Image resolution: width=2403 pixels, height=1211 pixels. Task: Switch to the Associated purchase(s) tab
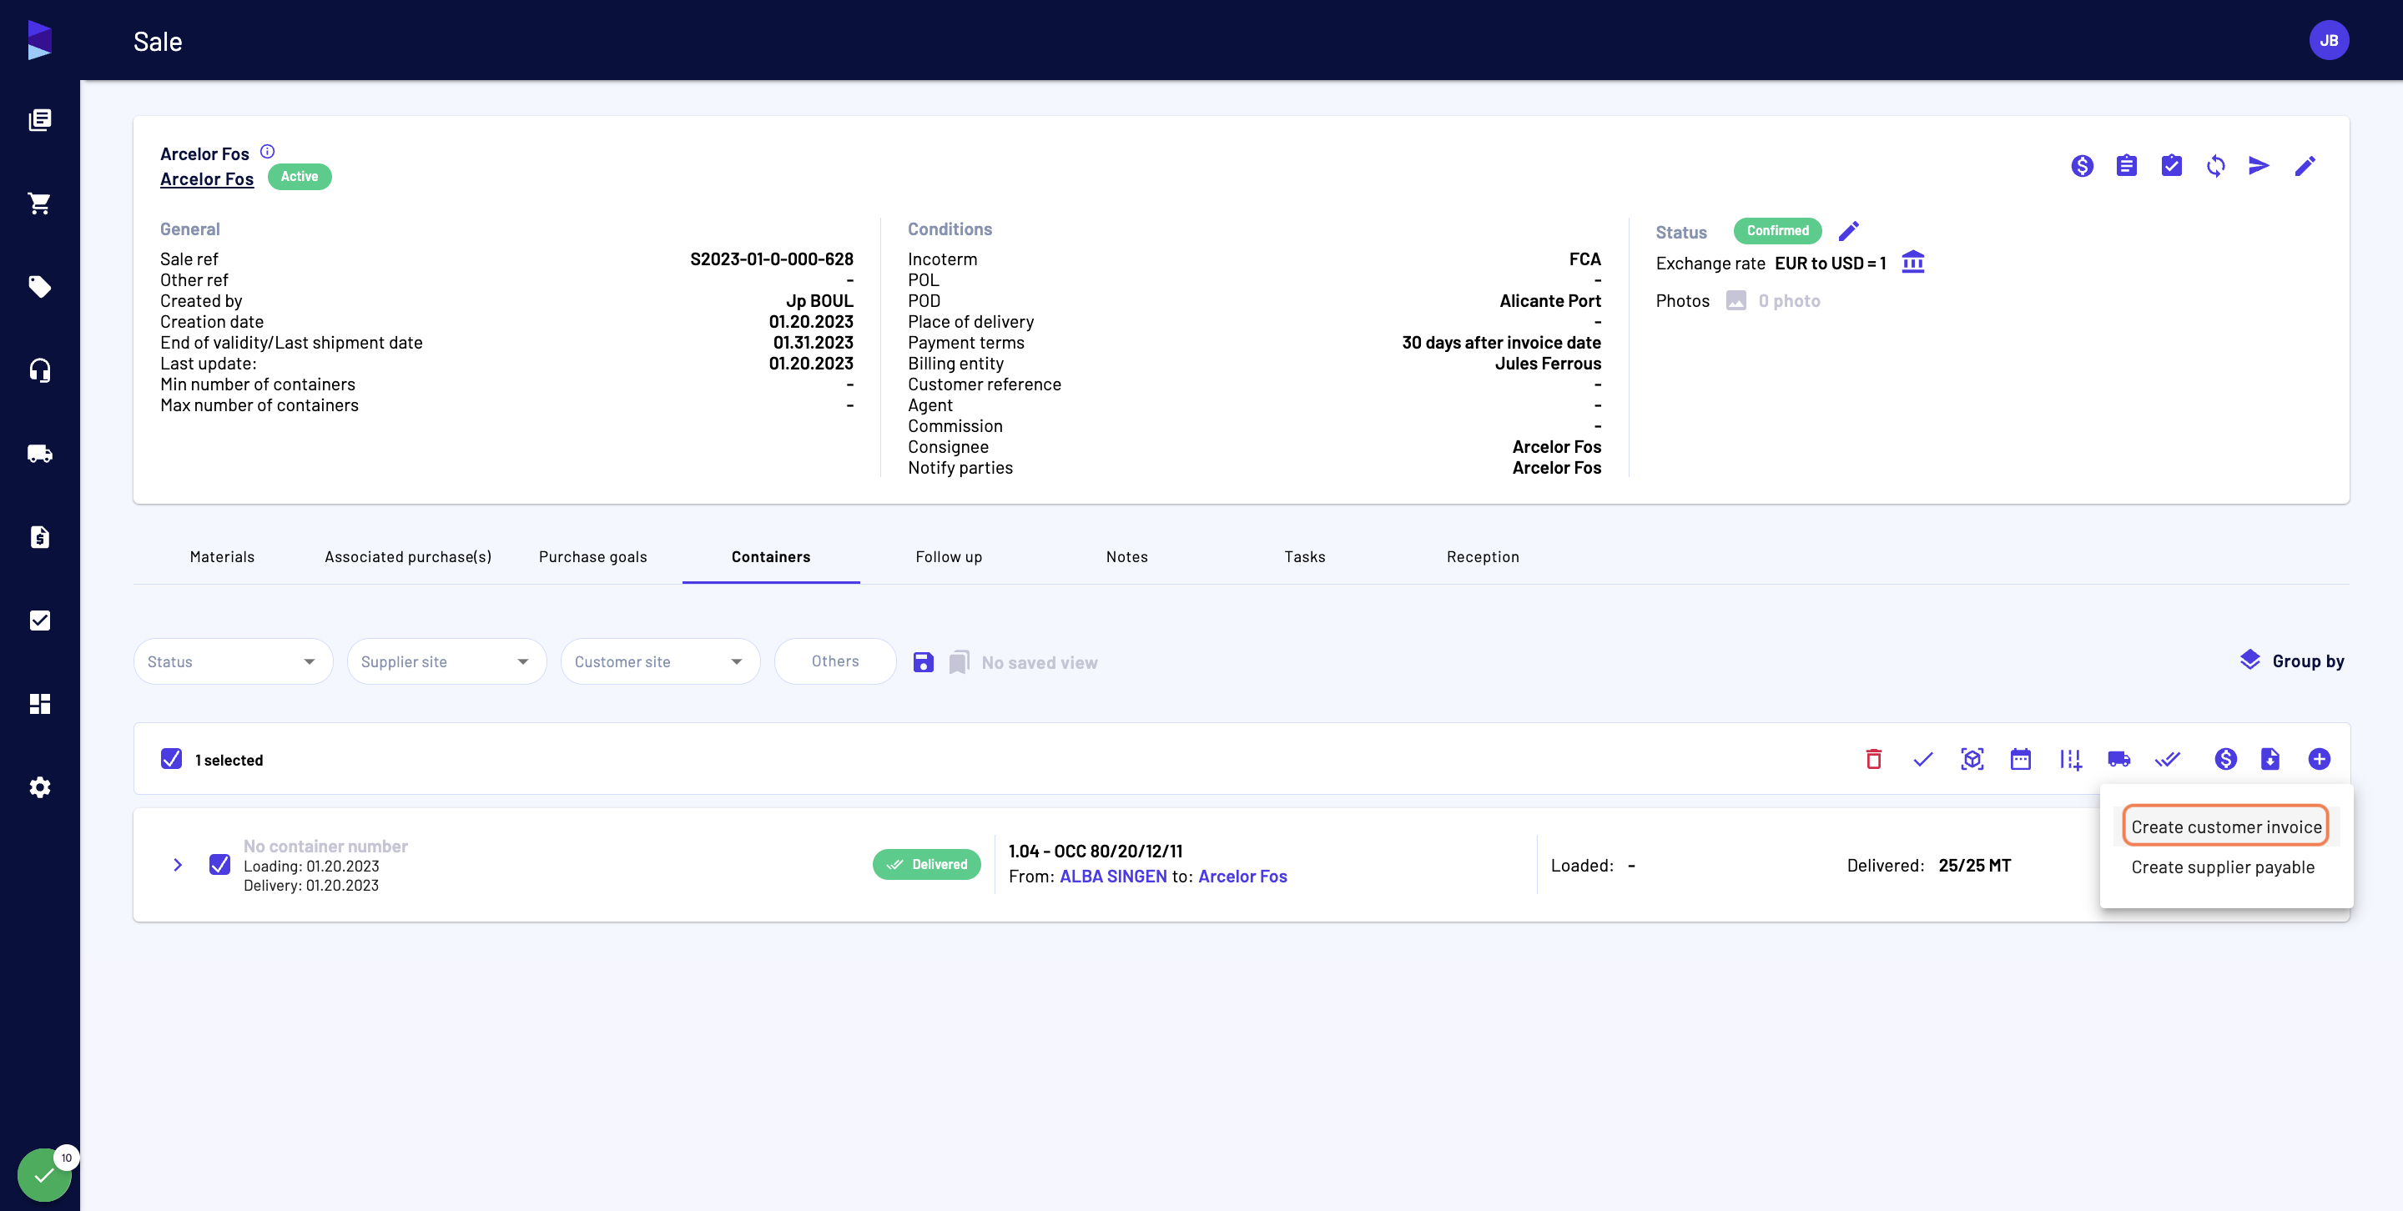coord(408,556)
